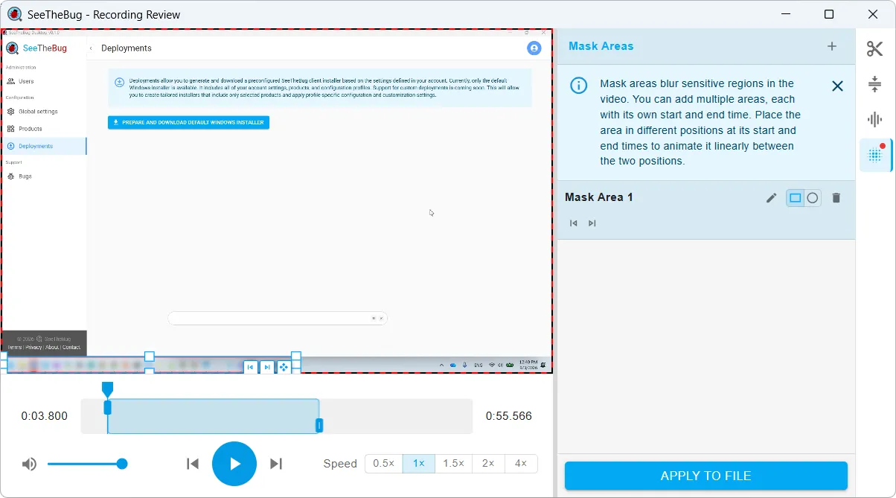This screenshot has width=896, height=498.
Task: Open the compress tool in right sidebar
Action: (874, 84)
